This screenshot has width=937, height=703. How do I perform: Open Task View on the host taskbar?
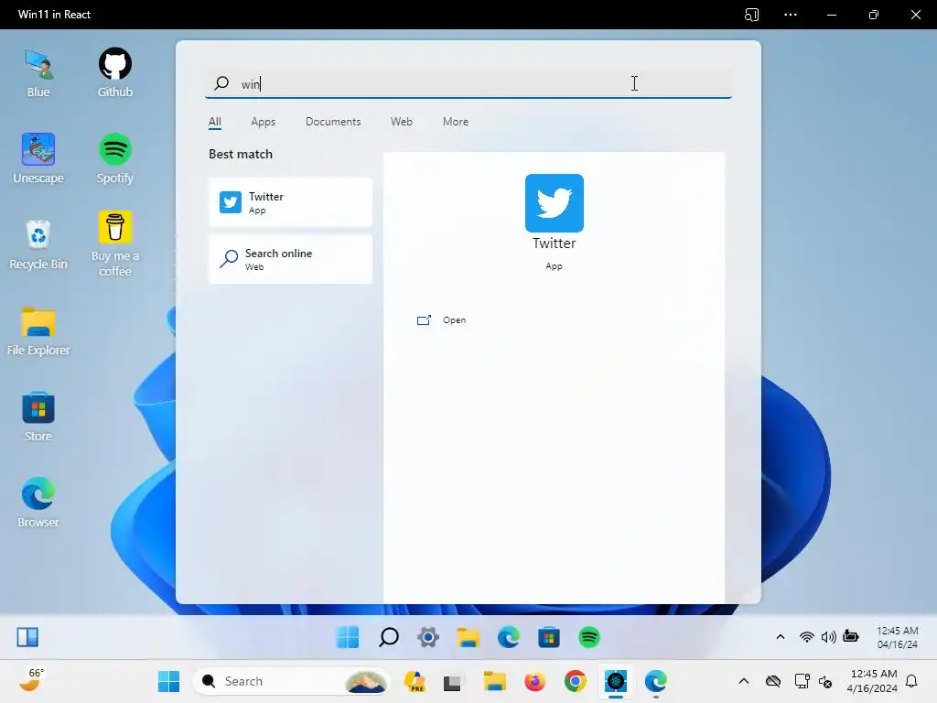pyautogui.click(x=452, y=681)
